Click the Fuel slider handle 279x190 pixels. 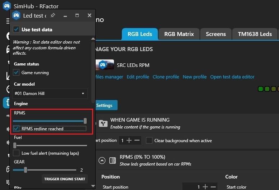(15, 145)
